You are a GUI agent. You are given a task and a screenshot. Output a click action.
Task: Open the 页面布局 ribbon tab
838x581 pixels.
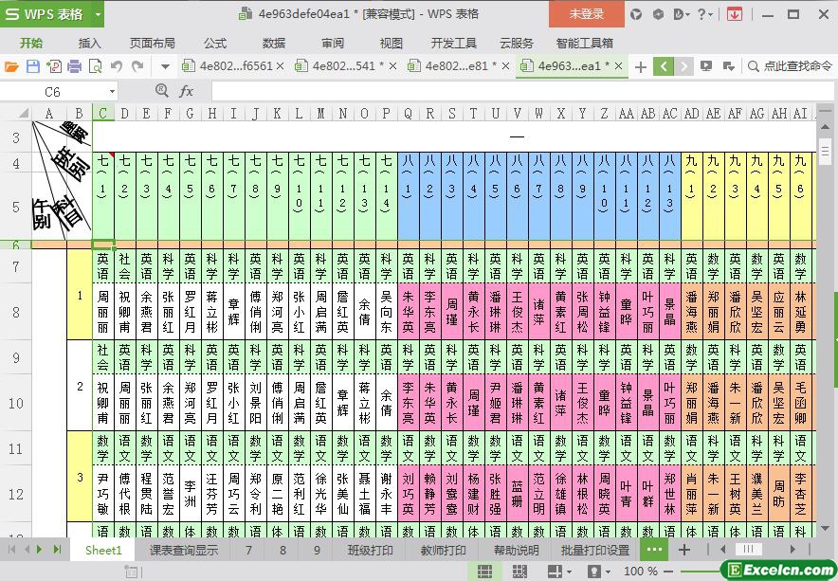click(x=153, y=43)
